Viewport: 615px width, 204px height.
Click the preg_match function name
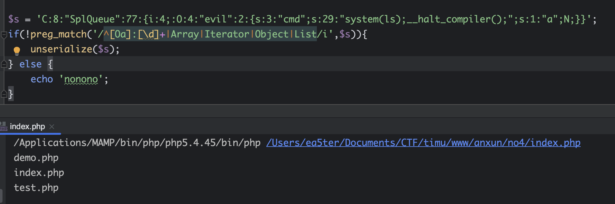pyautogui.click(x=59, y=34)
